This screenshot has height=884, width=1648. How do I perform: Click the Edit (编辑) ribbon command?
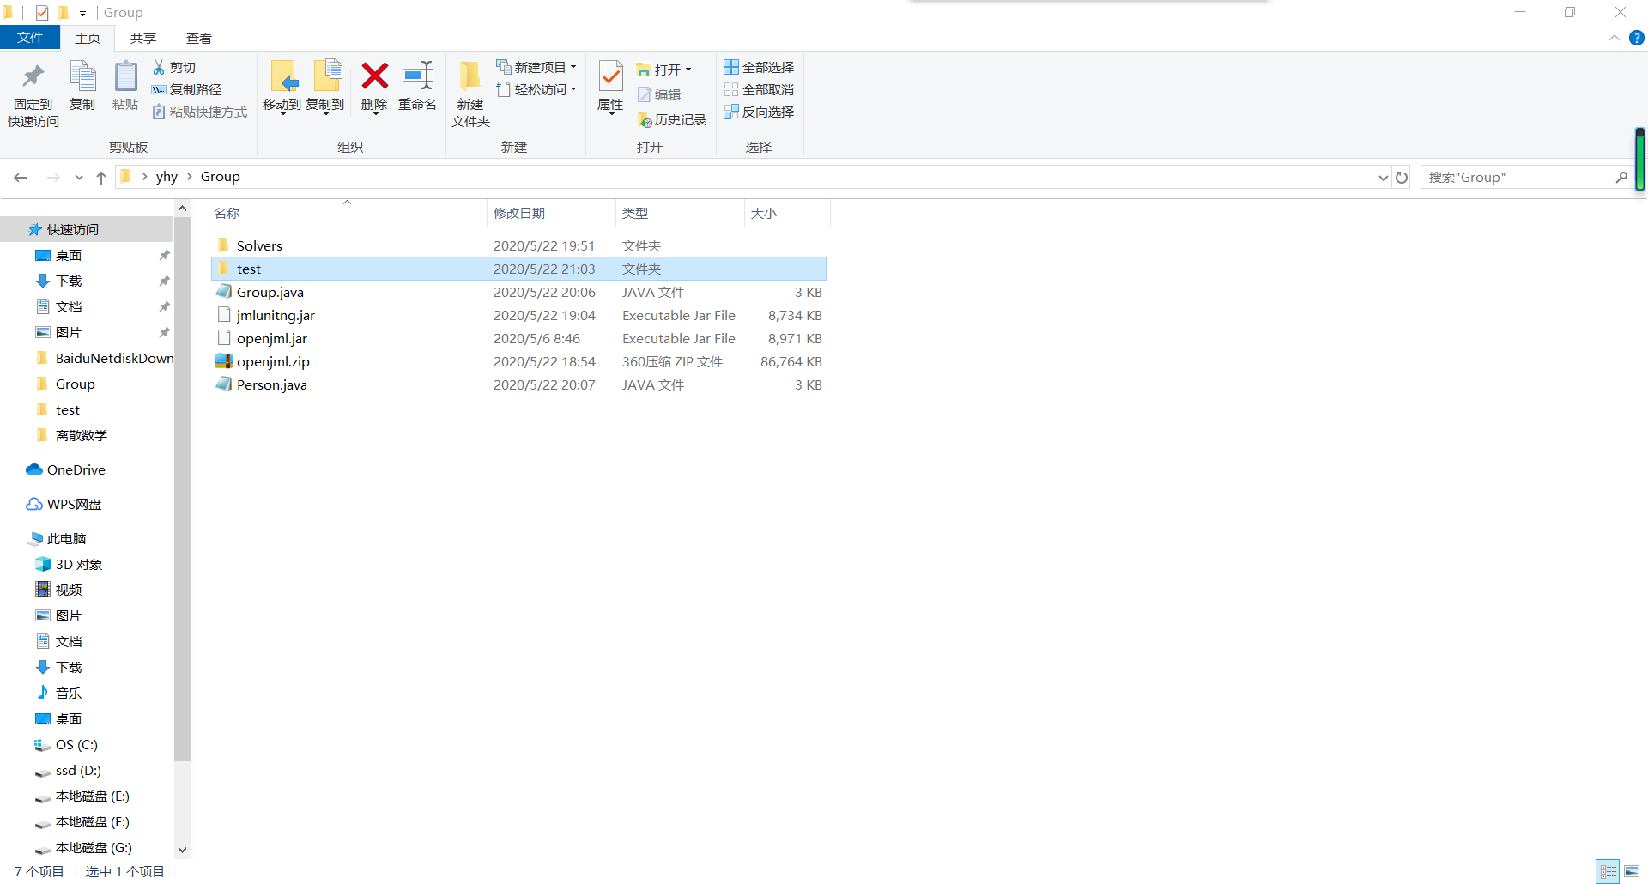pyautogui.click(x=659, y=94)
